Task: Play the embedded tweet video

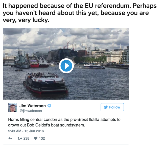Action: click(x=66, y=66)
